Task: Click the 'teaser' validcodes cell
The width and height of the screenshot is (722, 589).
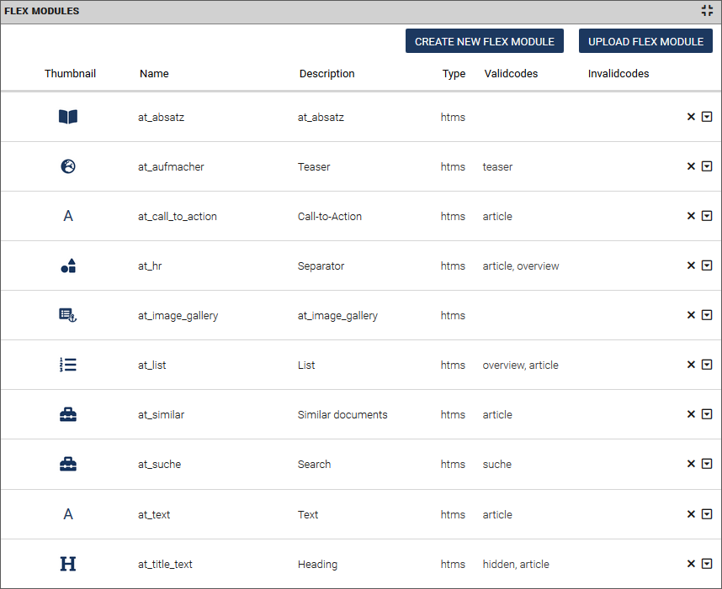Action: pyautogui.click(x=497, y=167)
